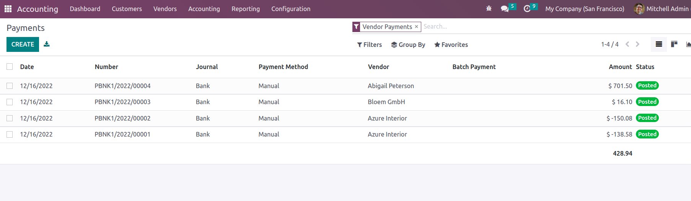Switch to list view icon
This screenshot has height=201, width=691.
(659, 44)
